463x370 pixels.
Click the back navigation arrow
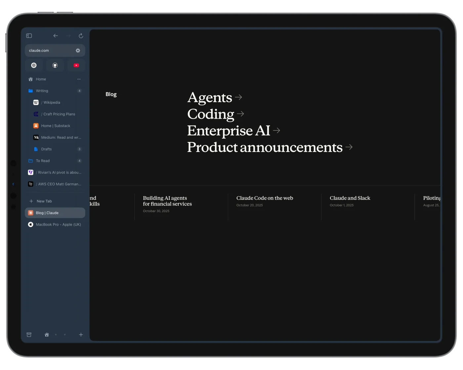coord(56,36)
